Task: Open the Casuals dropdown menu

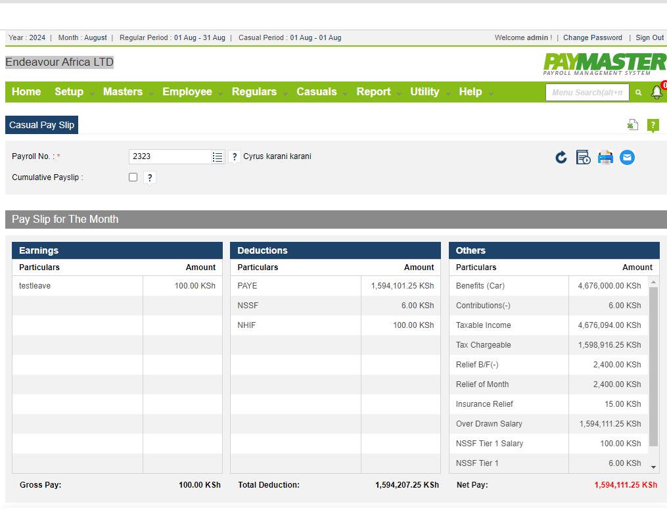Action: point(317,92)
